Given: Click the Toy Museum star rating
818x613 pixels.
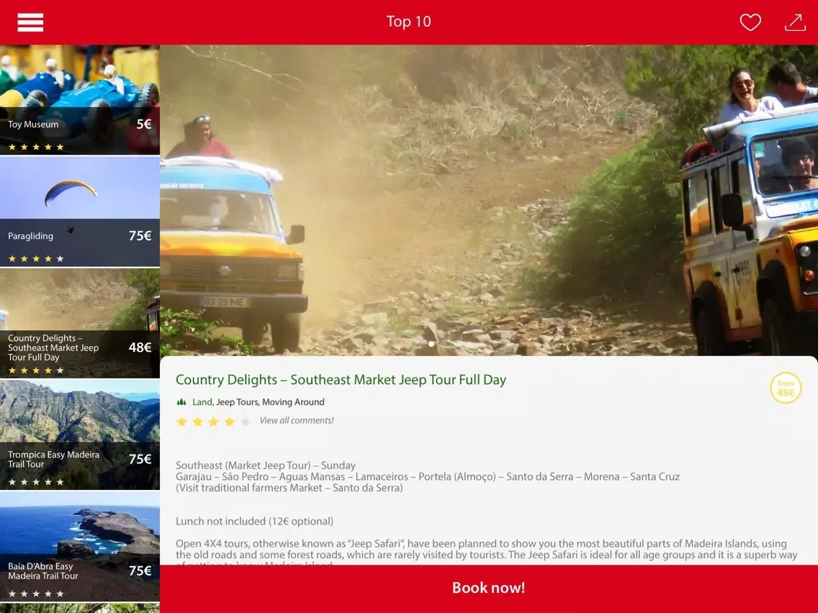Looking at the screenshot, I should tap(36, 147).
